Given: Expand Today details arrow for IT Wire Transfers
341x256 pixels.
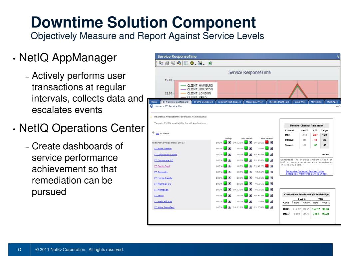Looking at the screenshot, I should (x=229, y=207).
